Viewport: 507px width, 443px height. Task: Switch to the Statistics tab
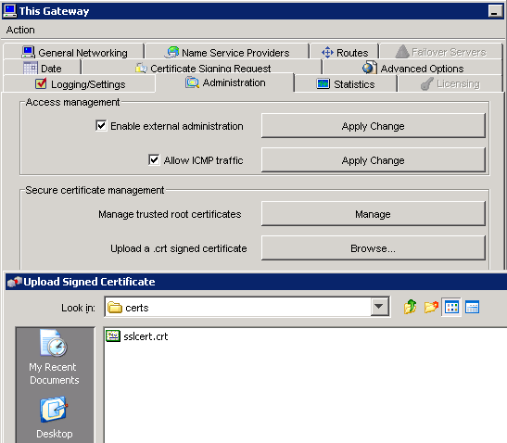(x=345, y=83)
